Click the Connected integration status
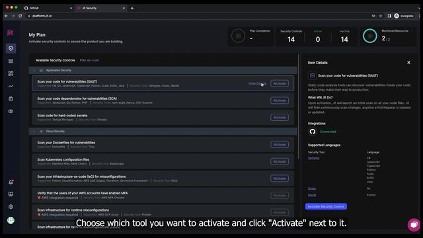 click(x=328, y=132)
